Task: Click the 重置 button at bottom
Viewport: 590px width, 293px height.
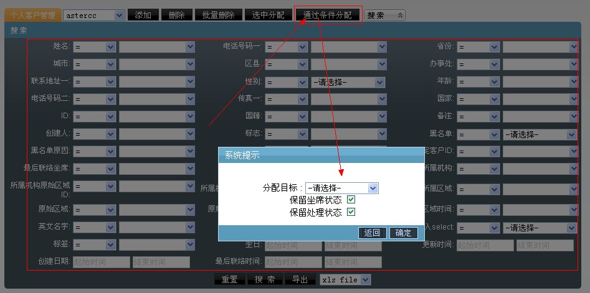Action: coord(229,280)
